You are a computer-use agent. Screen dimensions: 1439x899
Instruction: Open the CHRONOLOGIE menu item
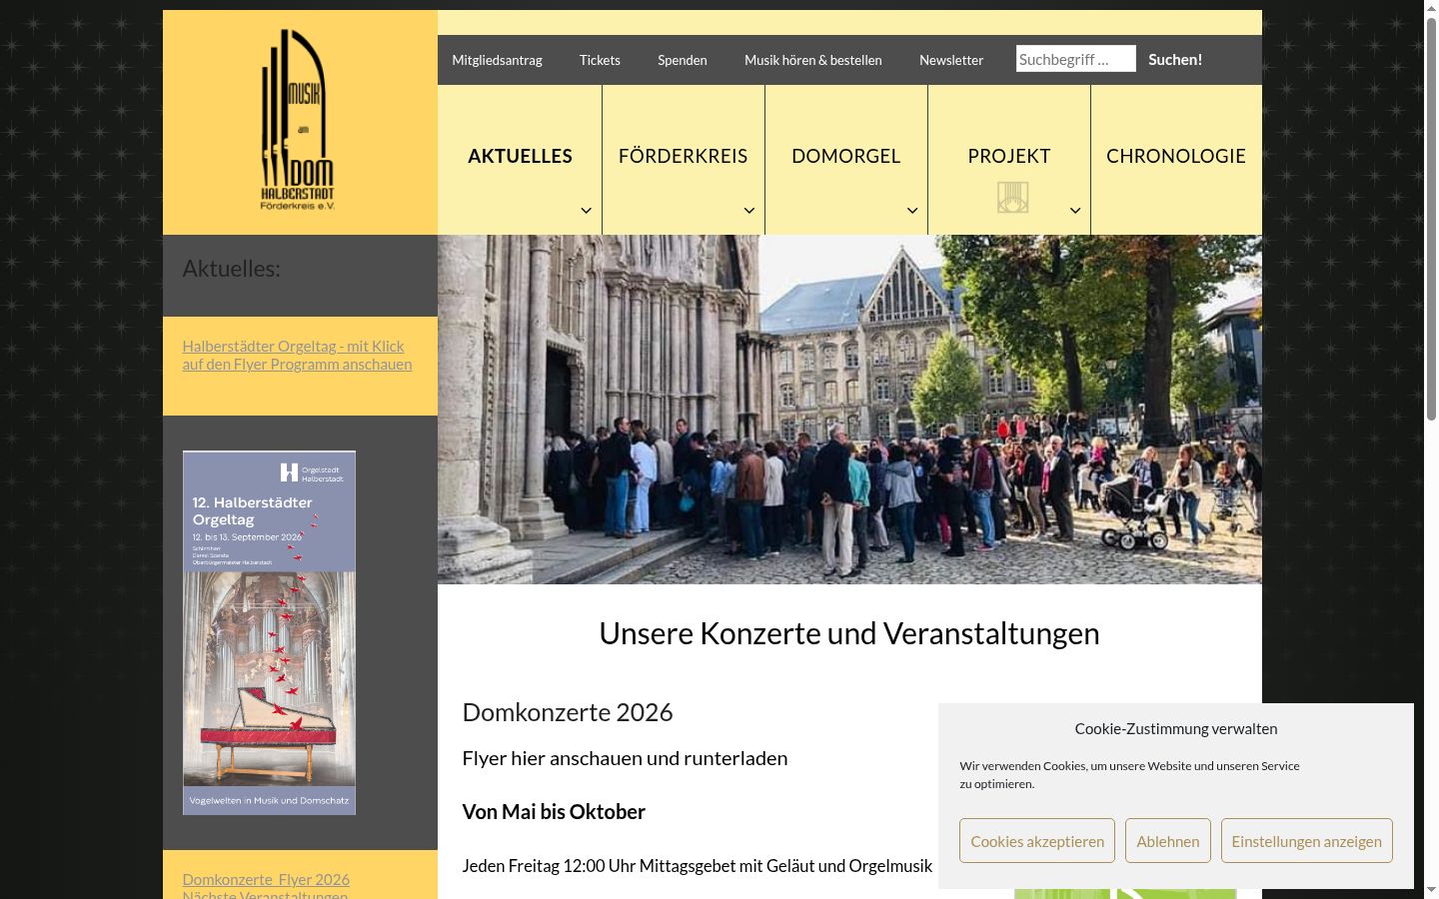[x=1176, y=156]
